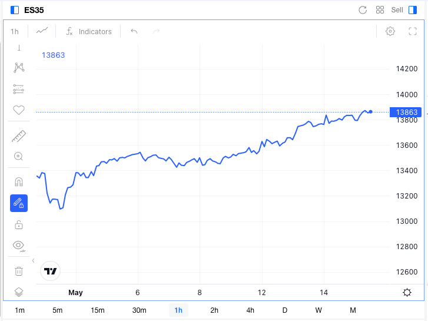Activate the zoom in tool
This screenshot has height=321, width=428.
click(x=19, y=156)
